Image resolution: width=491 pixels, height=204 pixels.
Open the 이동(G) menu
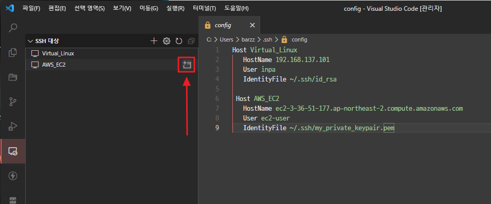149,8
